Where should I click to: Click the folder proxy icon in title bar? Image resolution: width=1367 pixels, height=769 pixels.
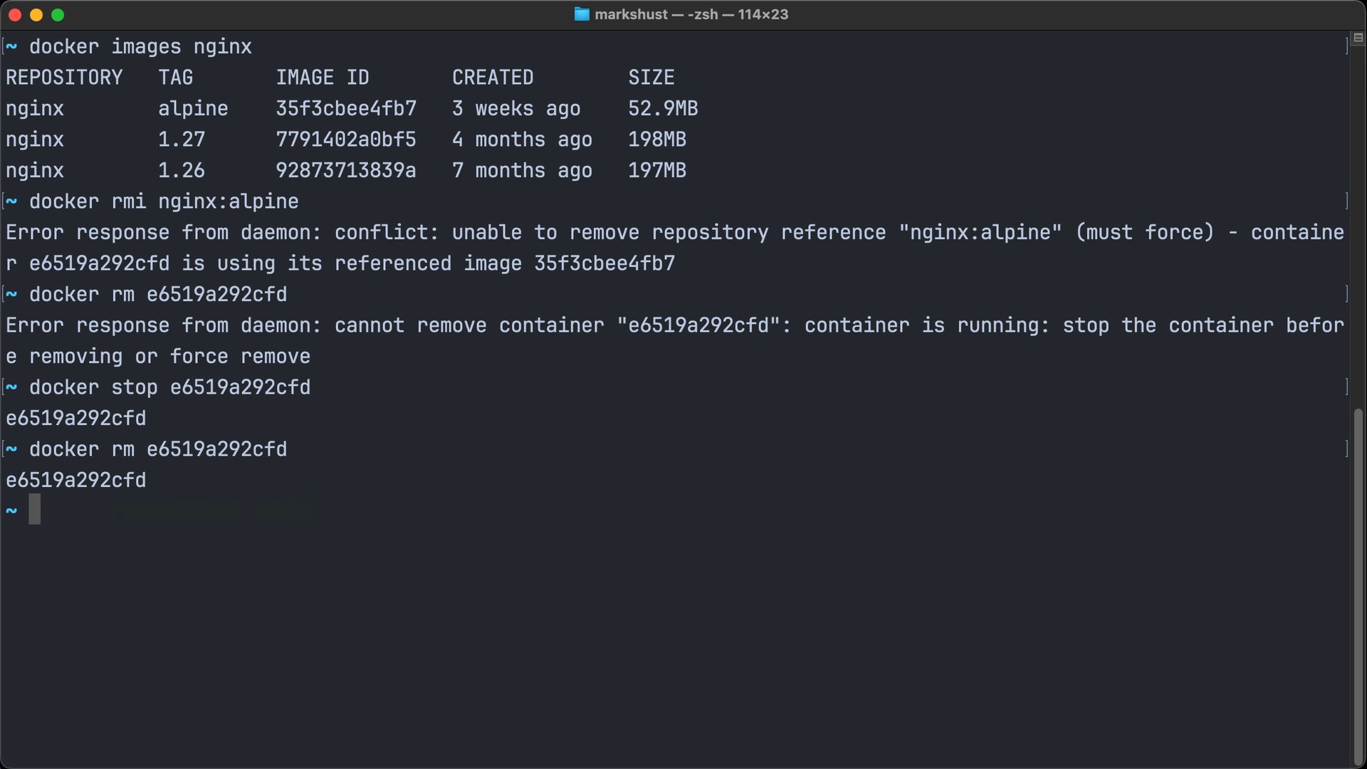click(582, 14)
